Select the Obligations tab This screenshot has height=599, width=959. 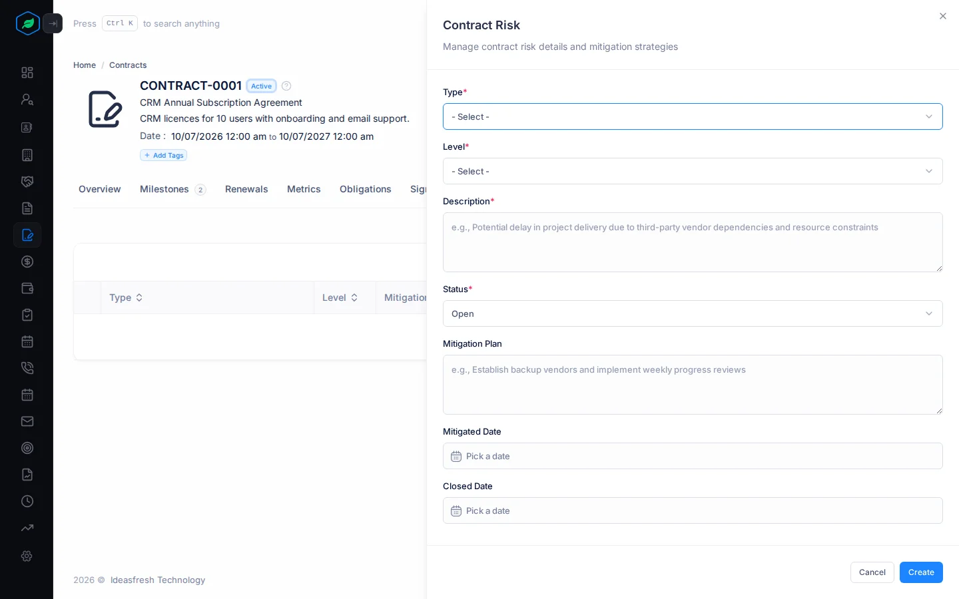[x=366, y=189]
